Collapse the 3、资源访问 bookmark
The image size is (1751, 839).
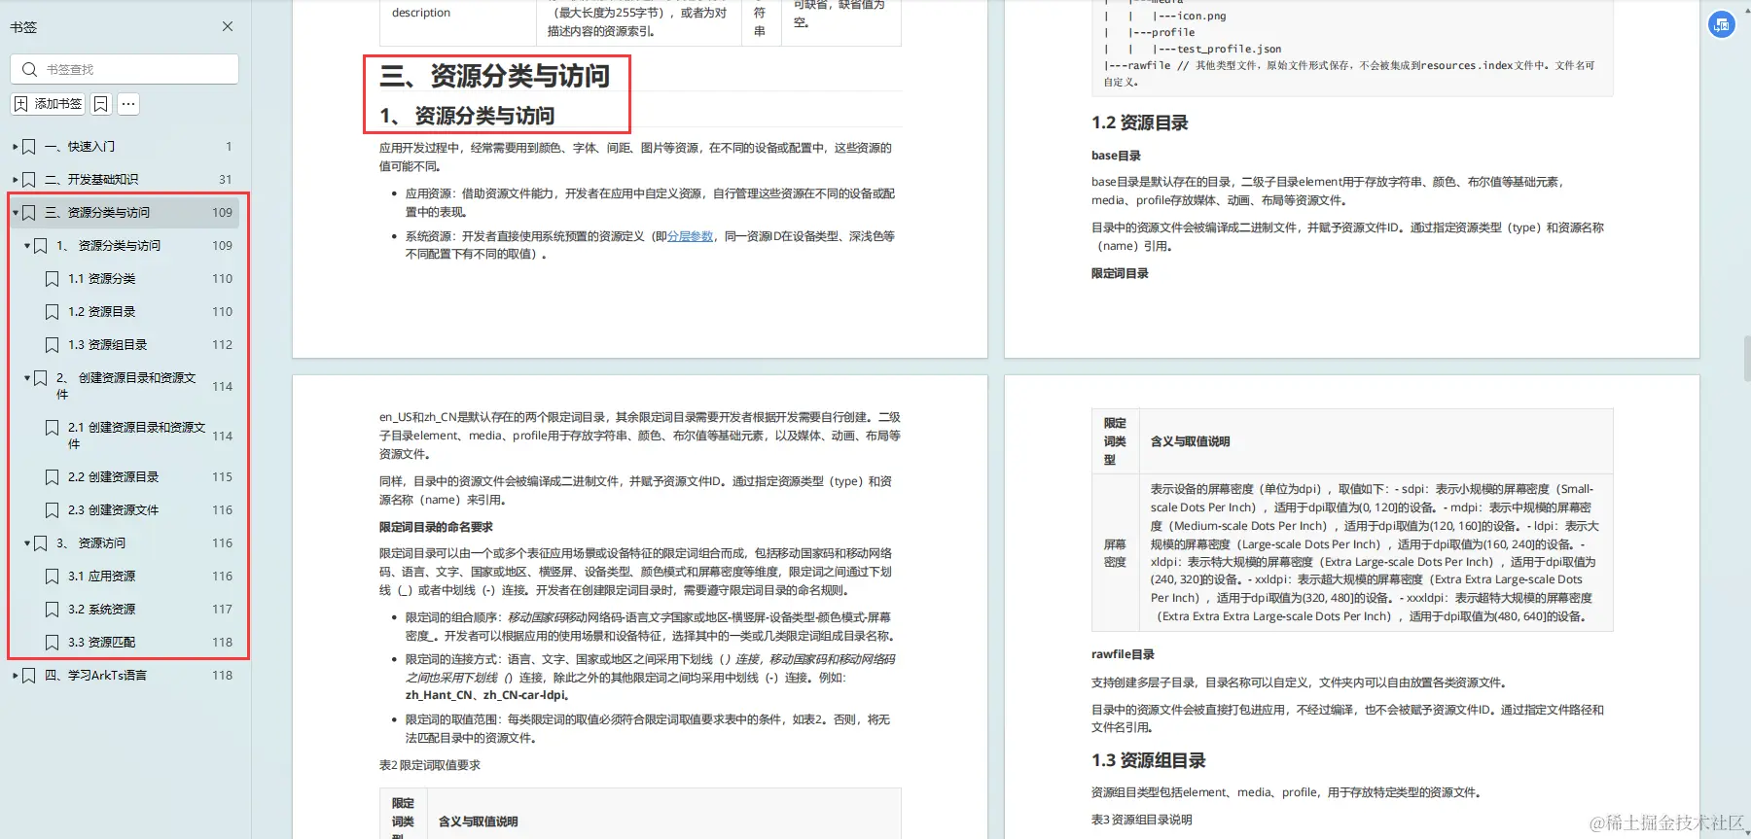click(26, 543)
